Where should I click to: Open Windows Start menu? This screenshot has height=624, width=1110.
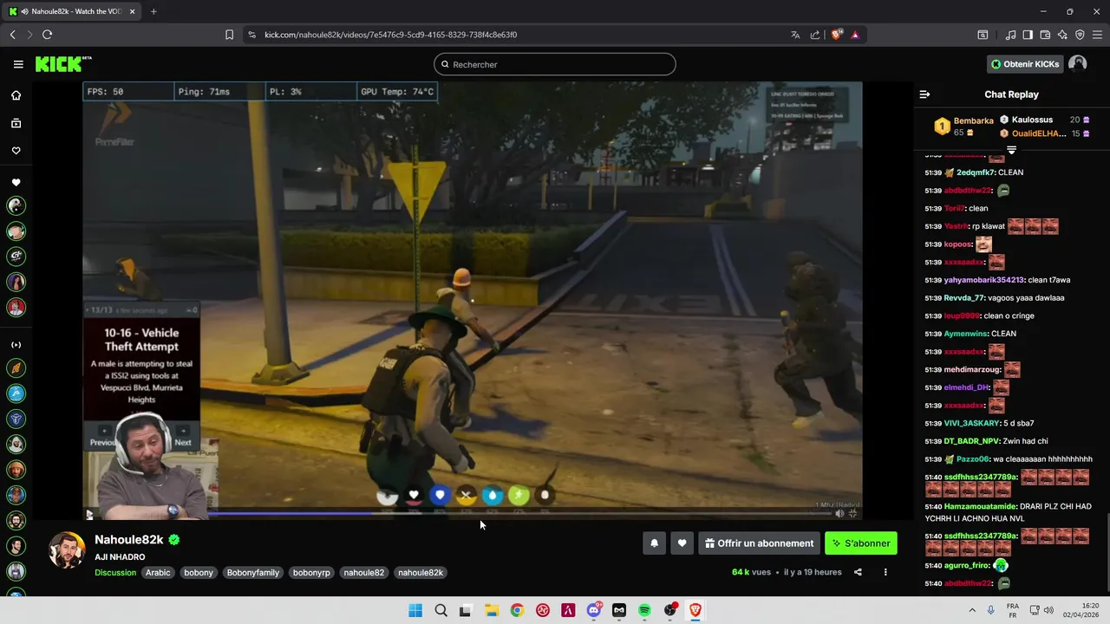point(415,610)
